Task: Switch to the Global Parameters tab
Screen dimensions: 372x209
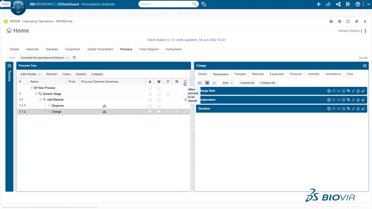Action: (100, 49)
